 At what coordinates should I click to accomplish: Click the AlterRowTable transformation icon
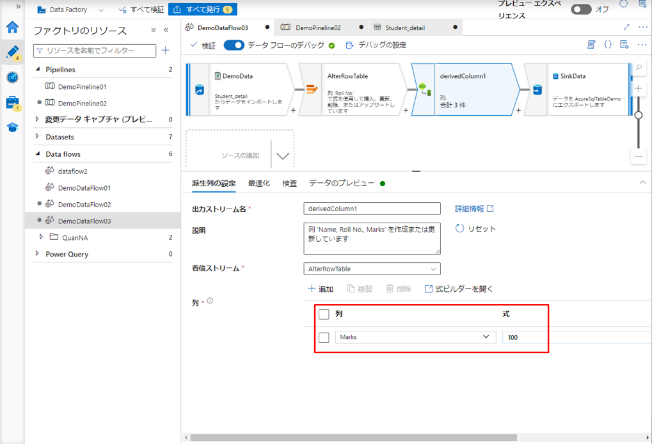[312, 89]
